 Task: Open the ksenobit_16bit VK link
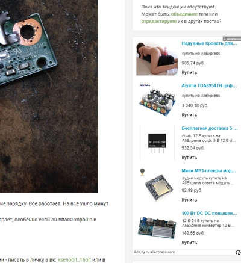pos(74,260)
